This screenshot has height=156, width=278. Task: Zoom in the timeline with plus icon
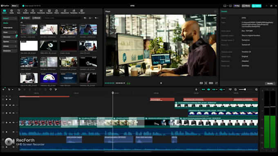pyautogui.click(x=256, y=90)
